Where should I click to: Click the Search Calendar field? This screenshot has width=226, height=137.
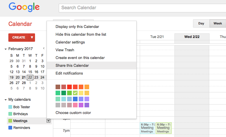[142, 8]
